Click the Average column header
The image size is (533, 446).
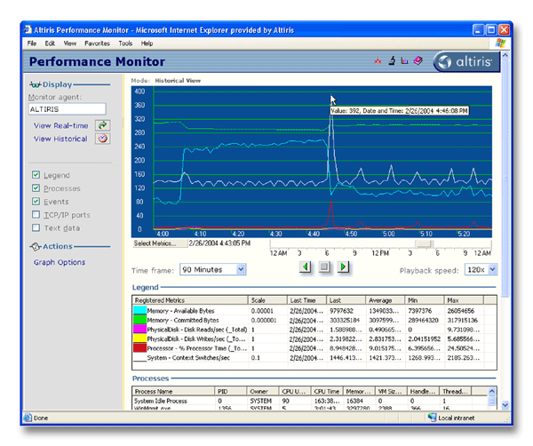tap(386, 300)
